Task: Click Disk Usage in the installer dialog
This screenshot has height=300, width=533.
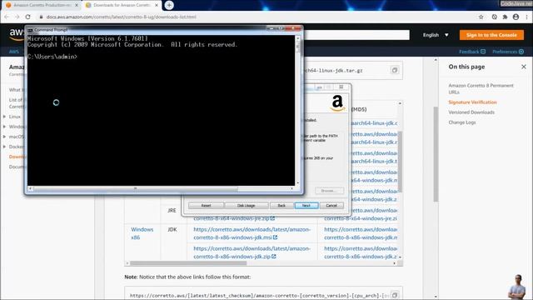Action: [x=246, y=206]
